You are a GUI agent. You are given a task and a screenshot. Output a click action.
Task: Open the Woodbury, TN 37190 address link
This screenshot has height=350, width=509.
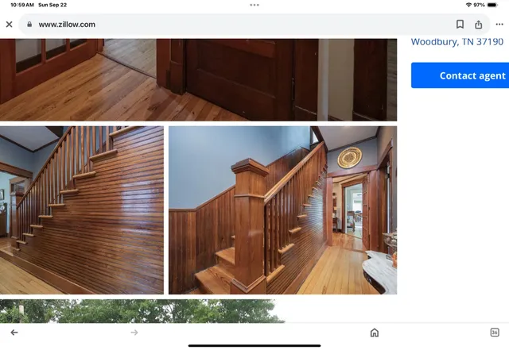tap(457, 42)
